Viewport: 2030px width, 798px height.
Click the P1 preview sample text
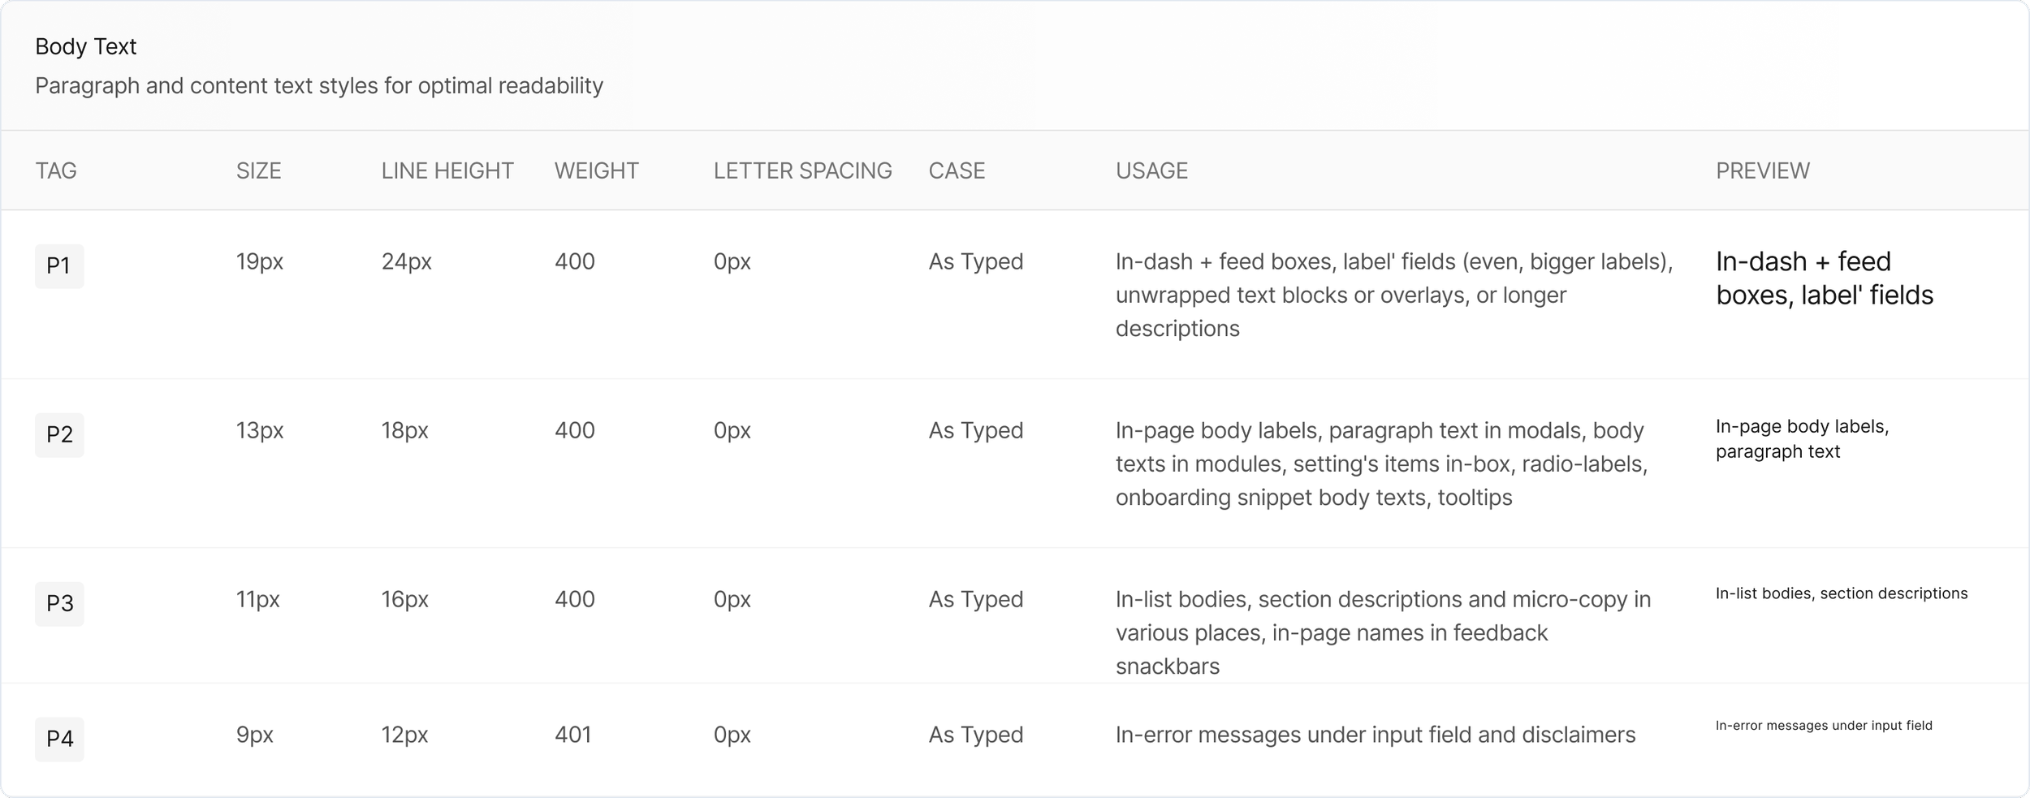(1824, 278)
